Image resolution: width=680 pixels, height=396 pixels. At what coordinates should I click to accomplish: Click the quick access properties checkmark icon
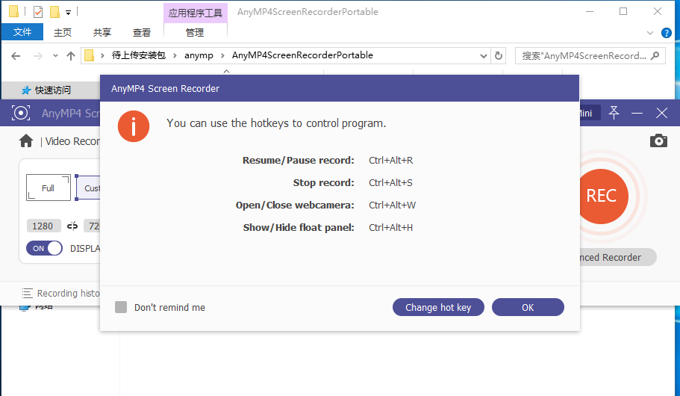[38, 12]
